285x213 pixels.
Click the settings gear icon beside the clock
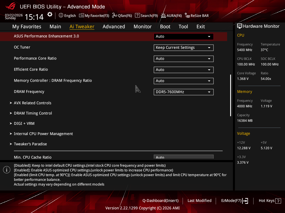pos(50,14)
